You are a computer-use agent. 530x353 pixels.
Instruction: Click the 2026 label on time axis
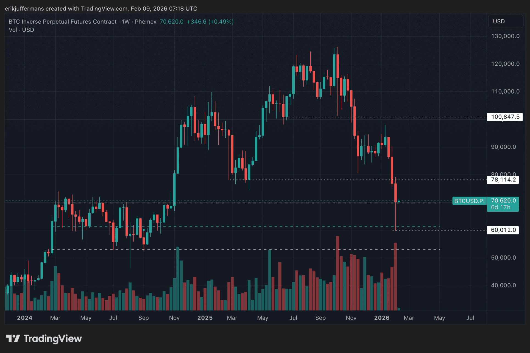[x=382, y=318]
